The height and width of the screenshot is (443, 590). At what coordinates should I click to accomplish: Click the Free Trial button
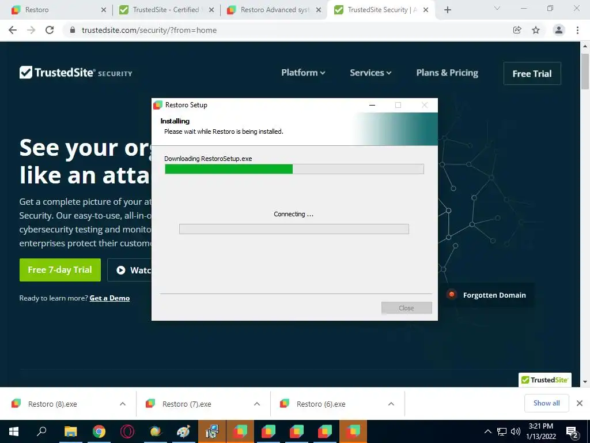point(532,73)
